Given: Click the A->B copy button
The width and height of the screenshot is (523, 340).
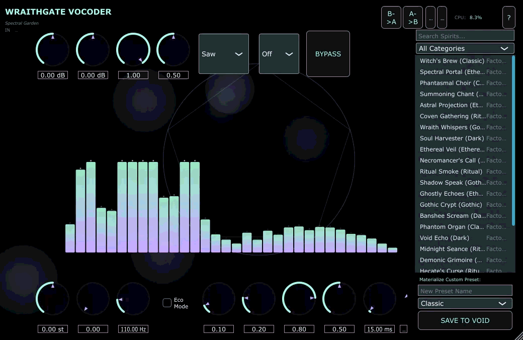Looking at the screenshot, I should [413, 17].
